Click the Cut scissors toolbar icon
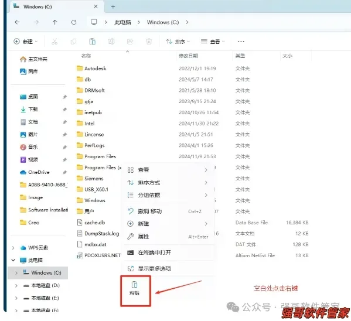The image size is (351, 321). pyautogui.click(x=54, y=42)
